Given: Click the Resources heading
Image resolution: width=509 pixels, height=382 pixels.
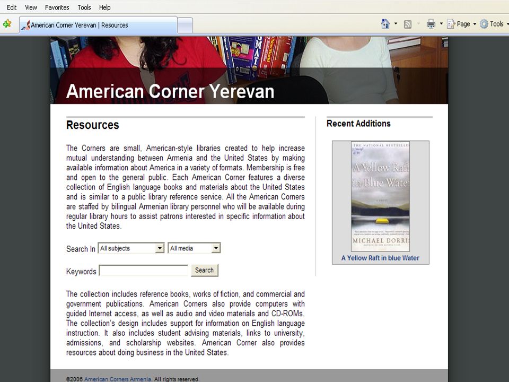Looking at the screenshot, I should coord(92,125).
